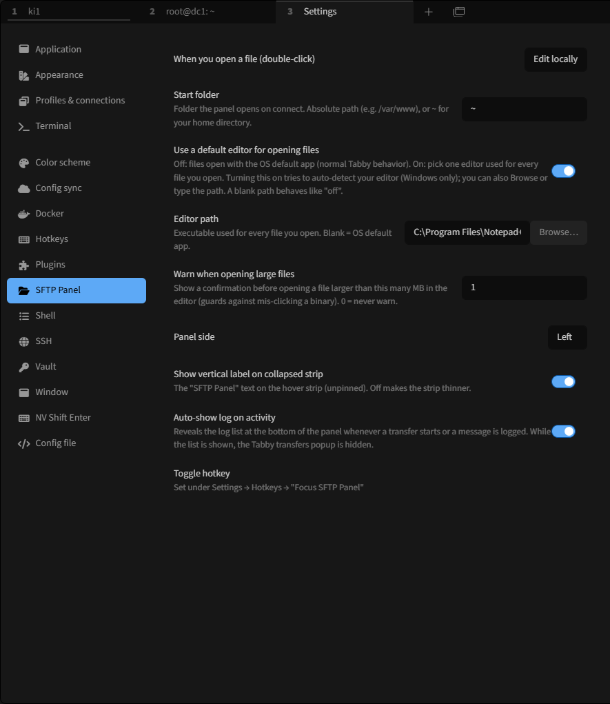Click the Terminal prompt icon in sidebar
610x704 pixels.
24,127
